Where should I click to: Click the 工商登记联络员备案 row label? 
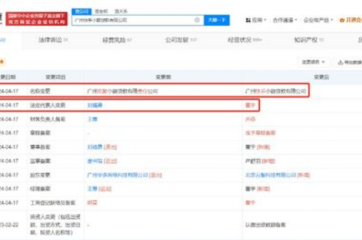[53, 203]
